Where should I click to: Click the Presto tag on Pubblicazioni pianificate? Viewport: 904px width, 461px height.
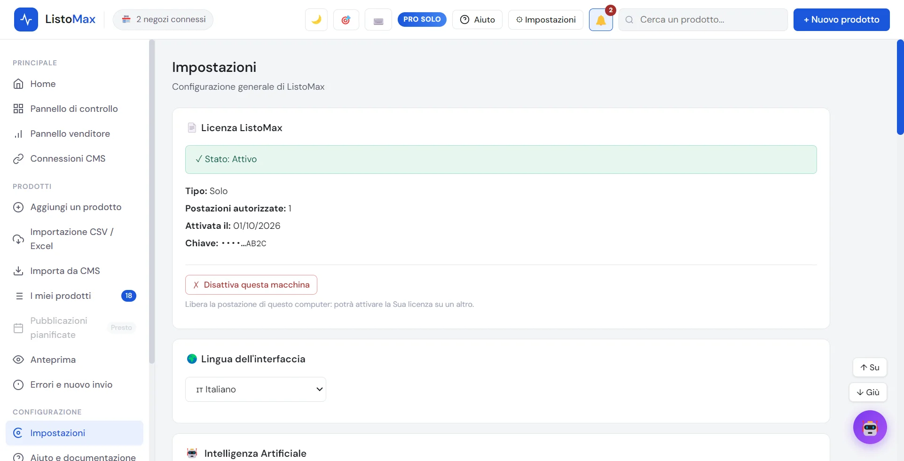click(x=121, y=328)
